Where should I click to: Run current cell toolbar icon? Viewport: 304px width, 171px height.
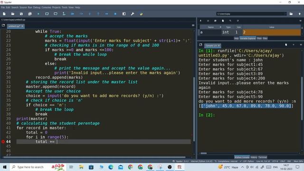pos(47,14)
